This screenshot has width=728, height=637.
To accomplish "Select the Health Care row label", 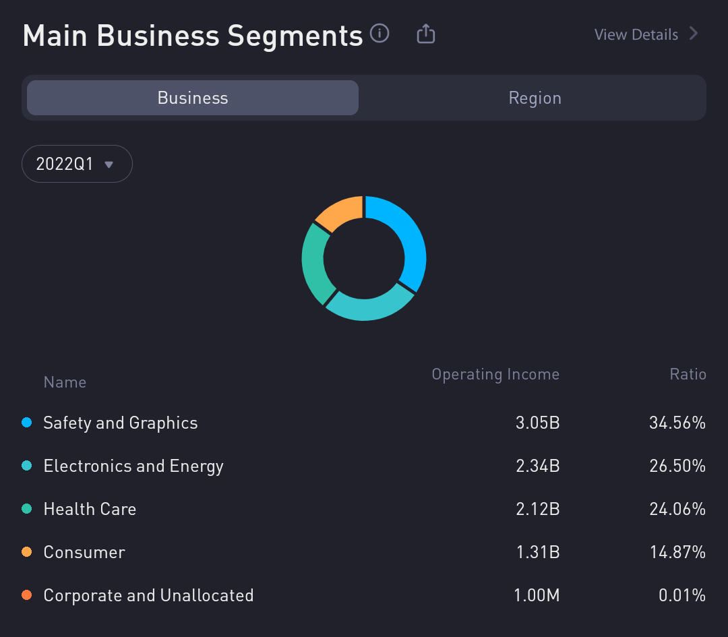I will (90, 509).
